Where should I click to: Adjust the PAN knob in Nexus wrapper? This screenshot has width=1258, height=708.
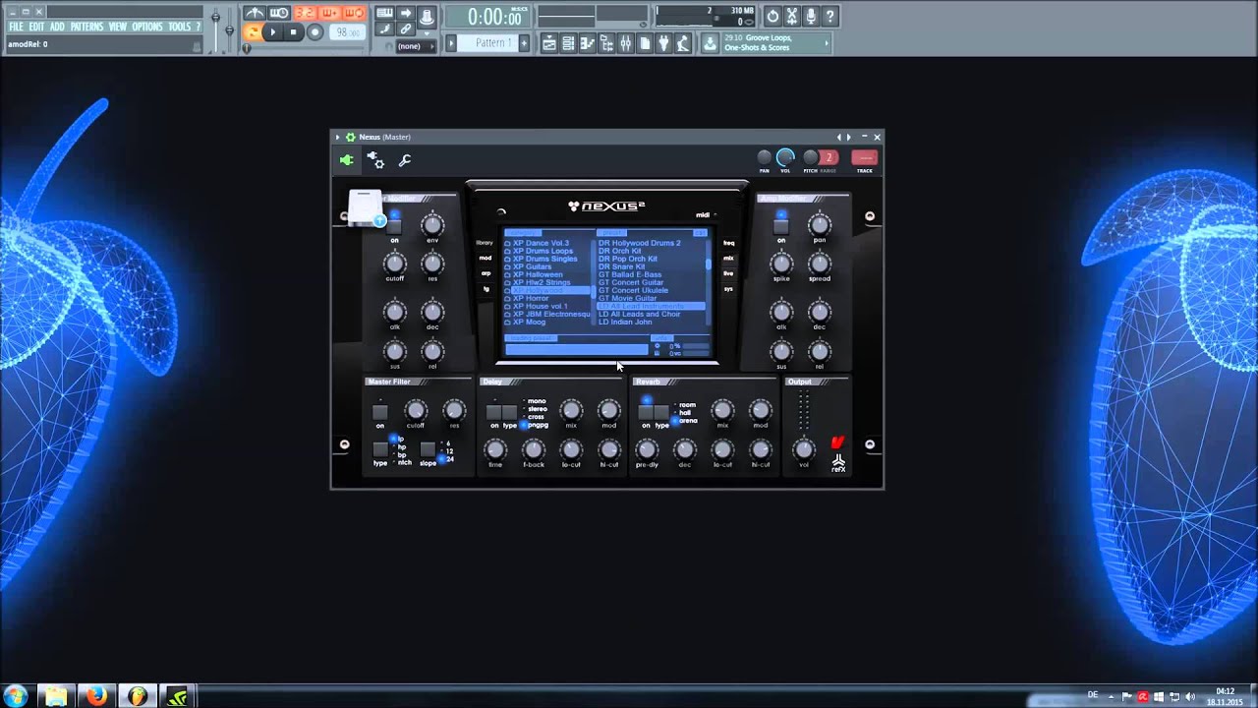tap(764, 157)
